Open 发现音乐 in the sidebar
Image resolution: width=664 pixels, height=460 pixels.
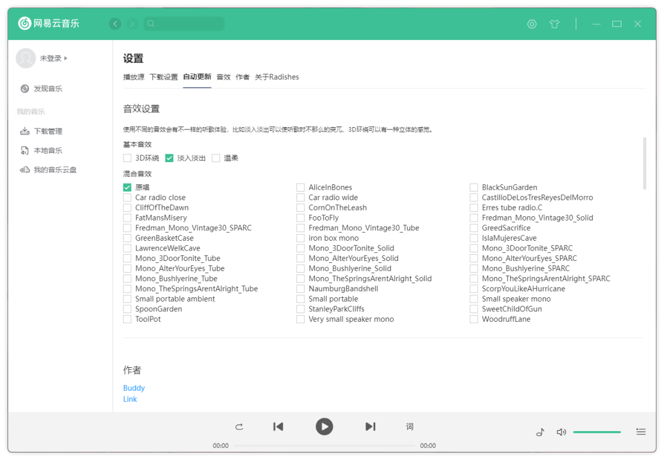42,88
